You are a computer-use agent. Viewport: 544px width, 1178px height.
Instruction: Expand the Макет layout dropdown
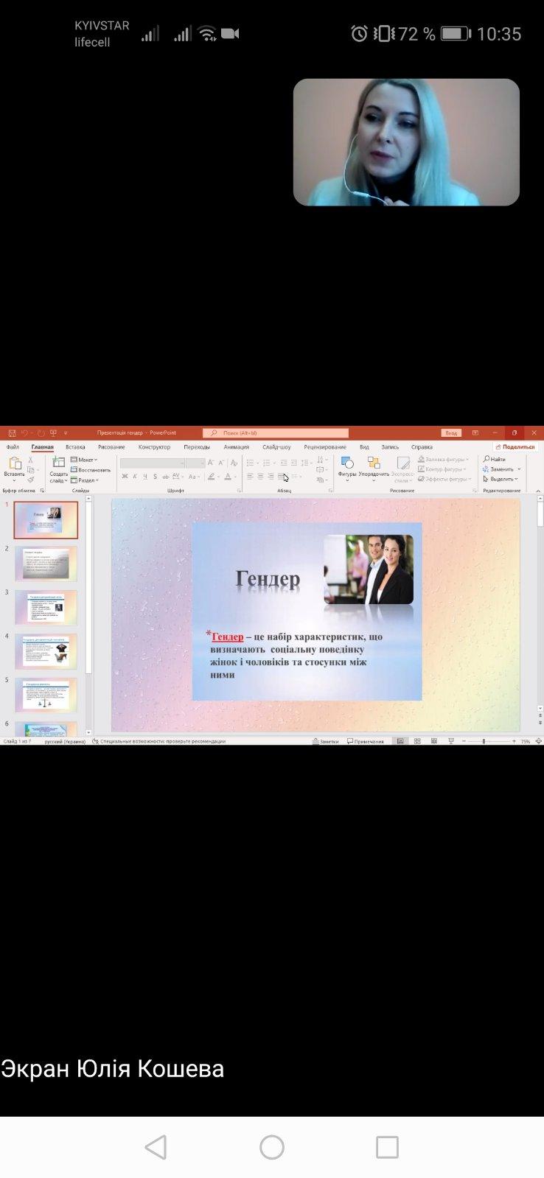[84, 460]
